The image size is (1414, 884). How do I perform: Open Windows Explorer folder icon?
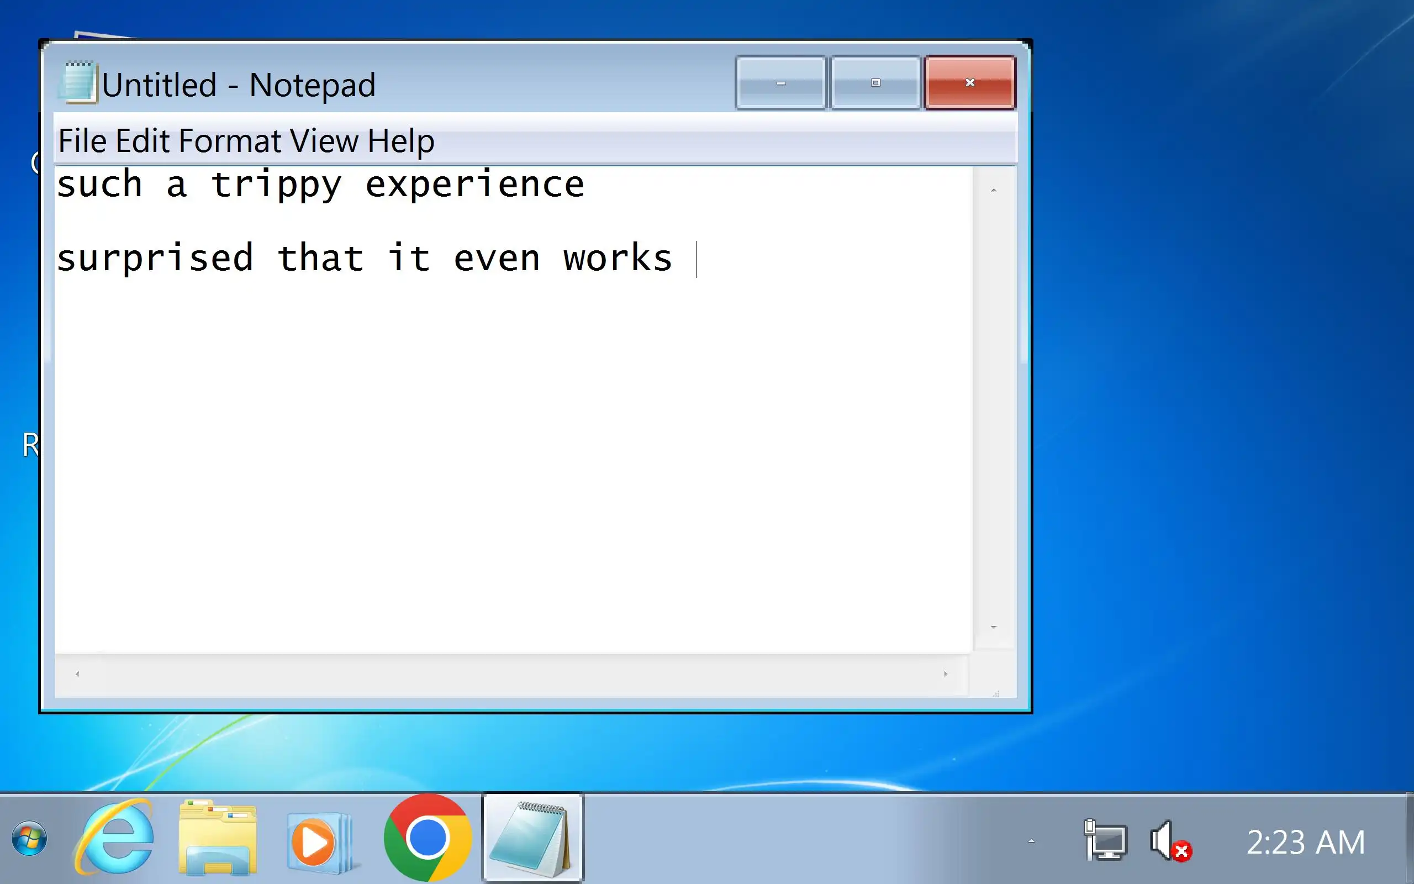tap(218, 838)
